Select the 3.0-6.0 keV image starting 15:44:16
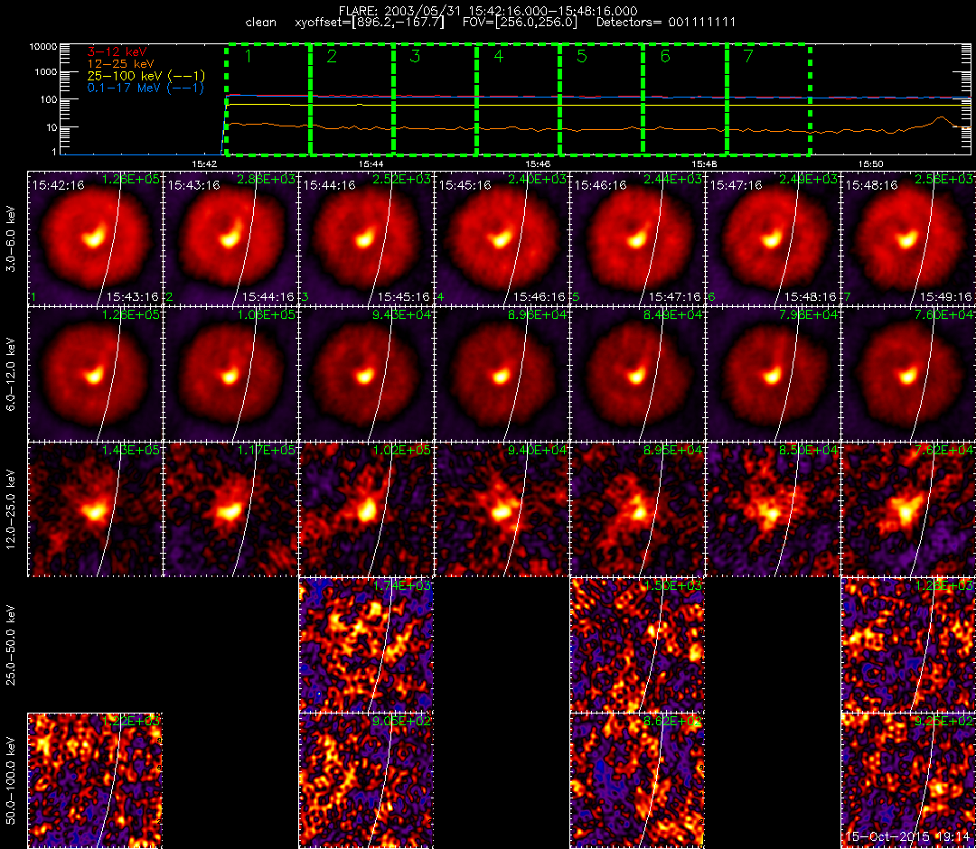Screen dimensions: 976x849 point(366,238)
